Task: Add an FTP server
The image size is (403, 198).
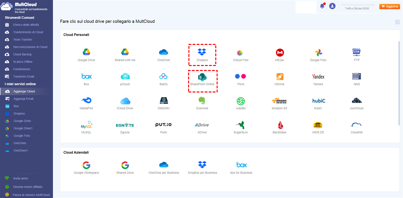Action: click(357, 52)
